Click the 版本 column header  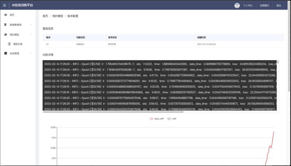click(x=48, y=37)
